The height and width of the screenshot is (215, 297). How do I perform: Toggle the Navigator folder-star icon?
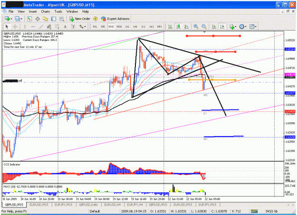point(46,19)
